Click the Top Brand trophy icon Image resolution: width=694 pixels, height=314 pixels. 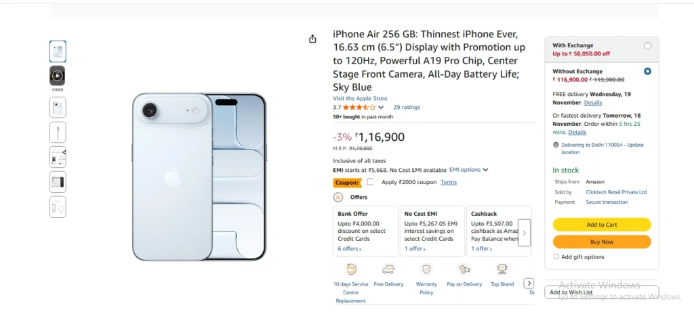502,269
